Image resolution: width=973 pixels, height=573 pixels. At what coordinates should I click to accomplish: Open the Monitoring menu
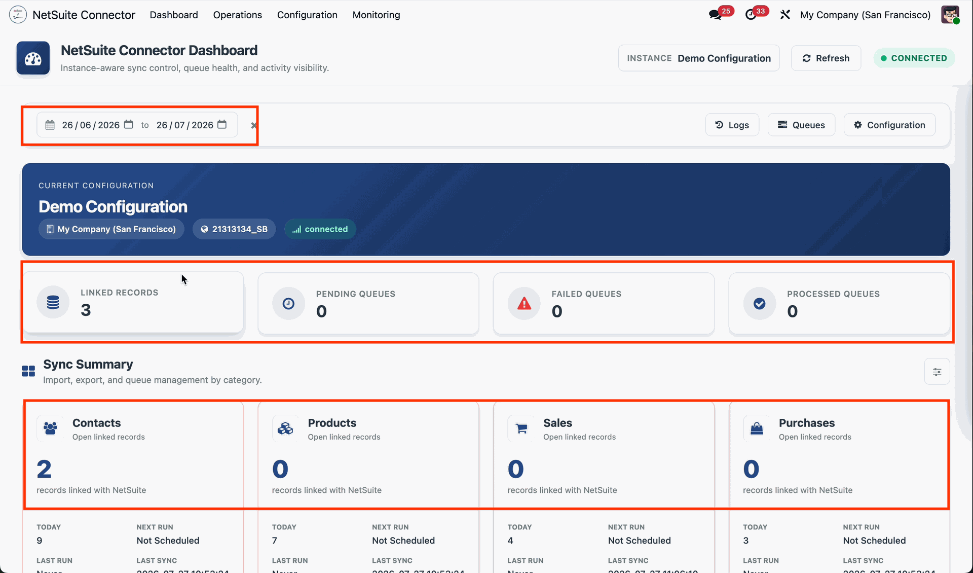(377, 15)
